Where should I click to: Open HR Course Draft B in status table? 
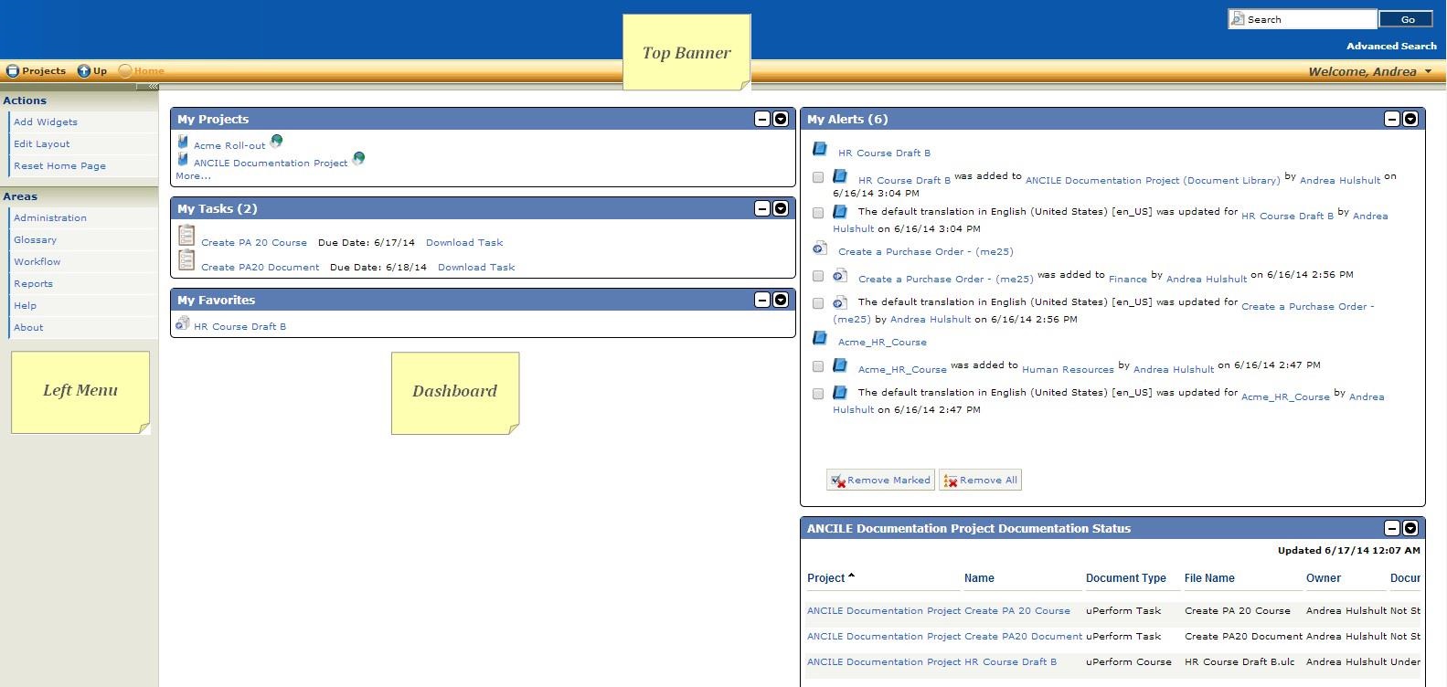click(1010, 661)
